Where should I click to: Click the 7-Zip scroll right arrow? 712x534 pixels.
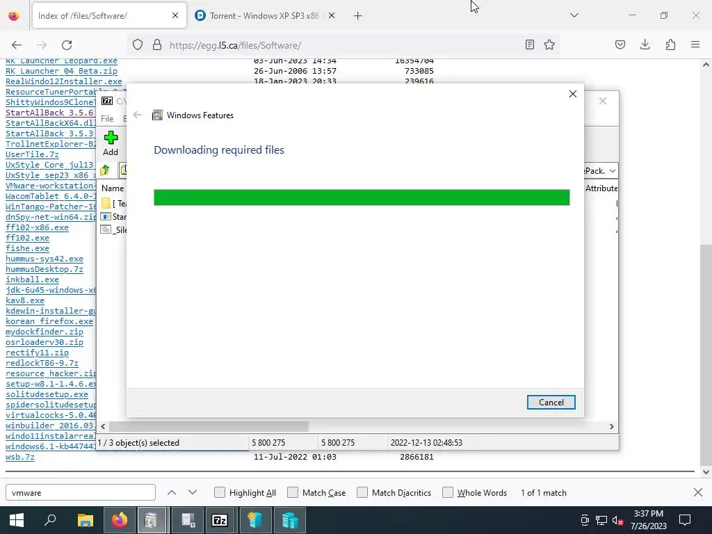pos(612,426)
